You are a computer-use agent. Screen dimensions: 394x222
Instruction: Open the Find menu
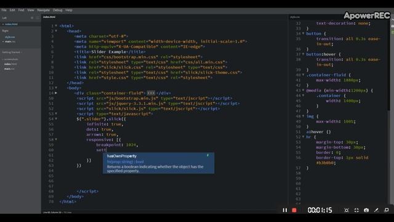click(x=21, y=10)
